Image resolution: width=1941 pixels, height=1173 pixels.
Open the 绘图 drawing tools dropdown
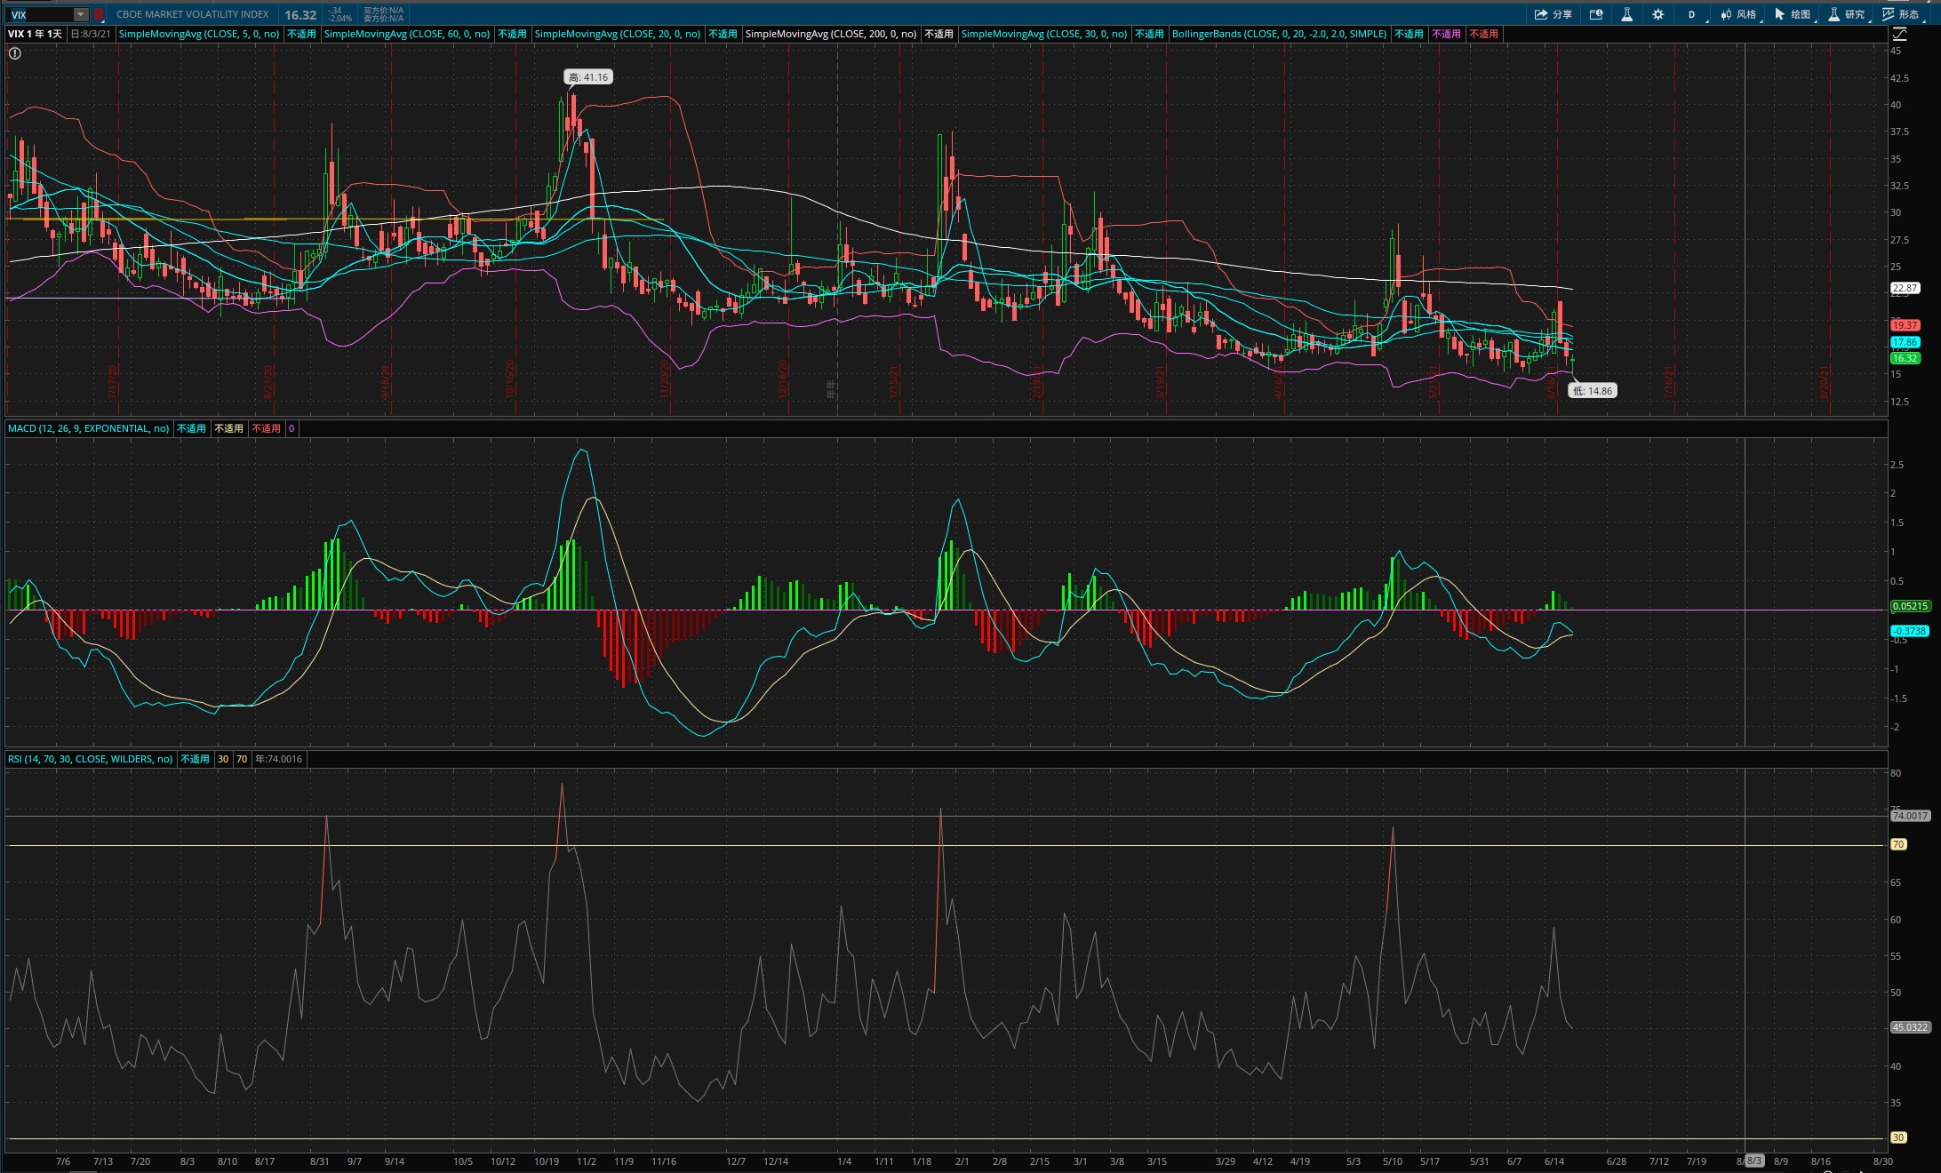tap(1792, 14)
